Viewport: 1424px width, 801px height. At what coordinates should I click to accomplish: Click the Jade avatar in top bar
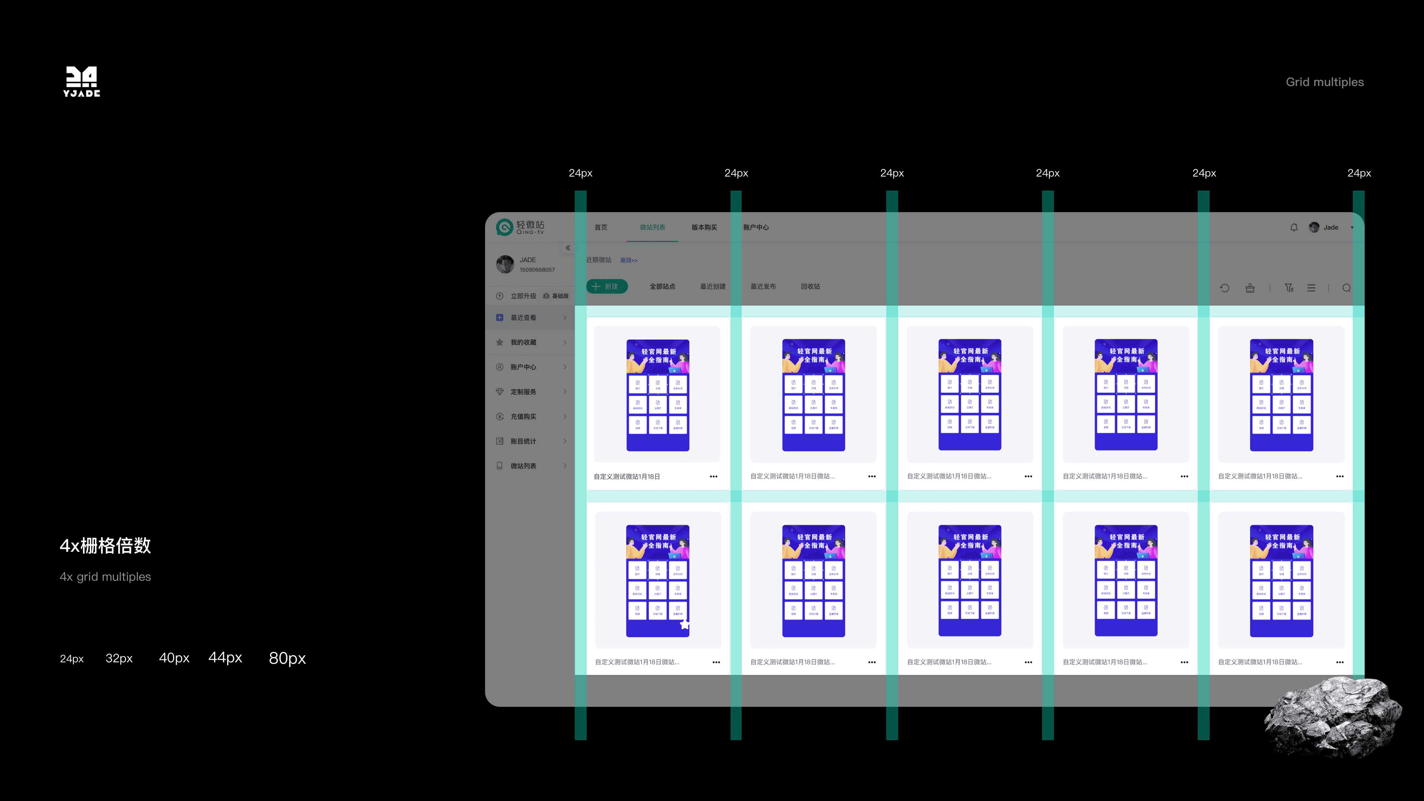click(x=1314, y=227)
